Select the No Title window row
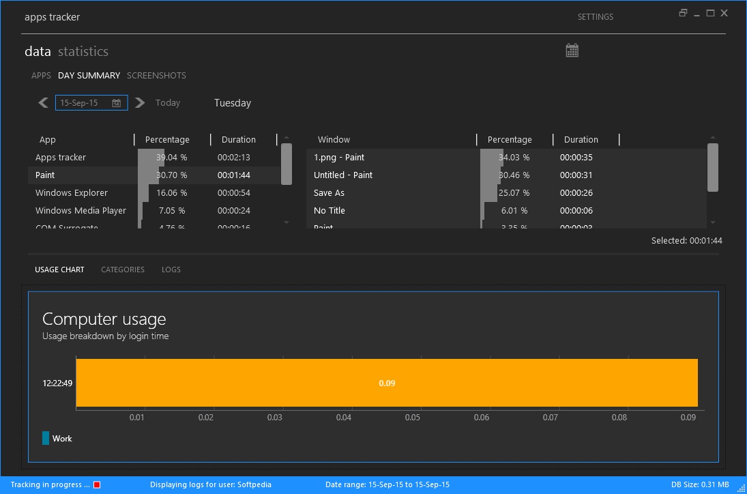Viewport: 747px width, 494px height. pyautogui.click(x=506, y=210)
